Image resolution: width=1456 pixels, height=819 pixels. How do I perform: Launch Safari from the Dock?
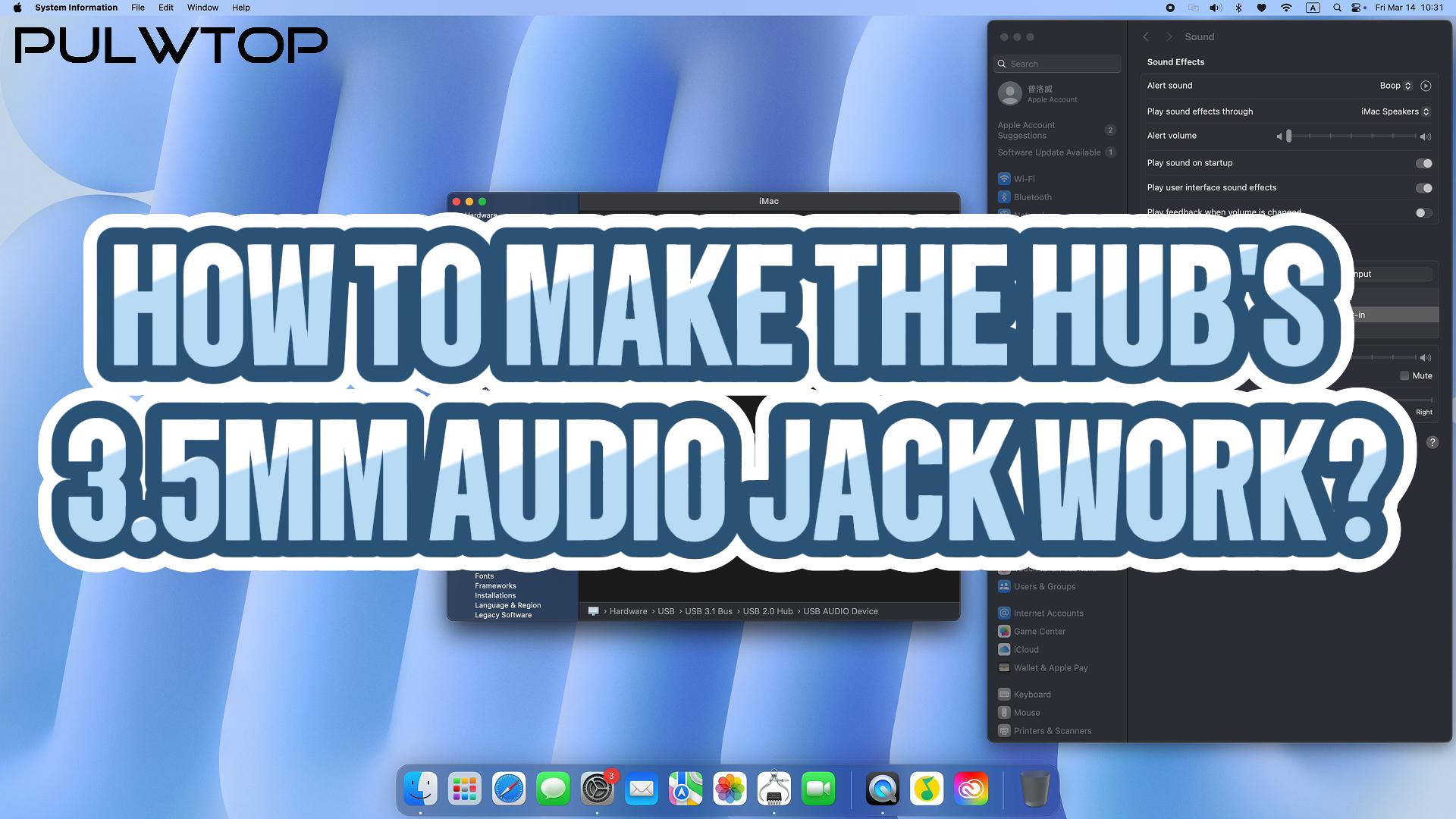[x=509, y=789]
